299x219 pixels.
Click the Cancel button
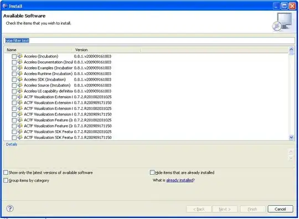[280, 209]
